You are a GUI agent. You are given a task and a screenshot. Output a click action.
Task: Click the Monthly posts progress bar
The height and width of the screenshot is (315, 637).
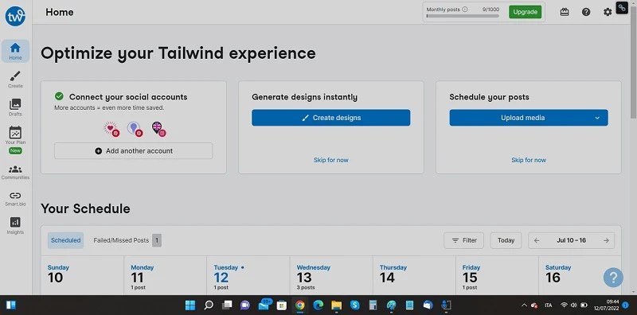pyautogui.click(x=463, y=16)
